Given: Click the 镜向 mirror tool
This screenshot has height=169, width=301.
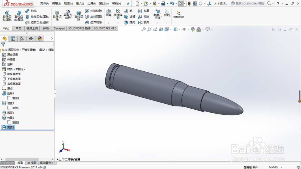Looking at the screenshot, I should point(144,23).
